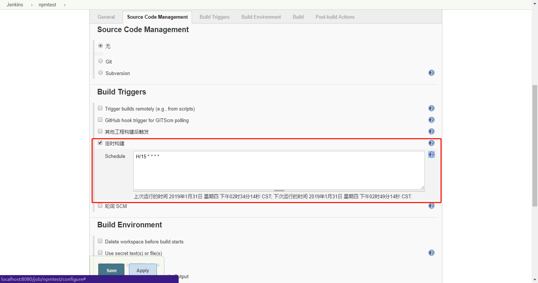Open help for 其他工程构建后触发
Screen dimensions: 538x283
point(432,131)
